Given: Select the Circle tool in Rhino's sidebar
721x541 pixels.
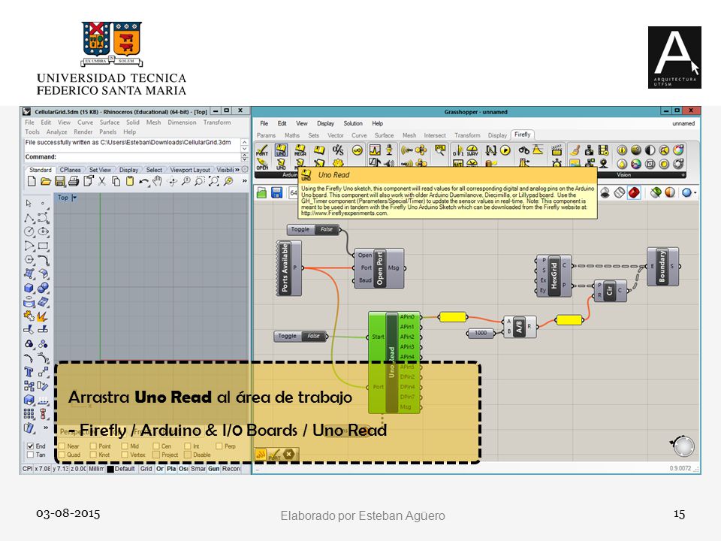Looking at the screenshot, I should click(29, 231).
